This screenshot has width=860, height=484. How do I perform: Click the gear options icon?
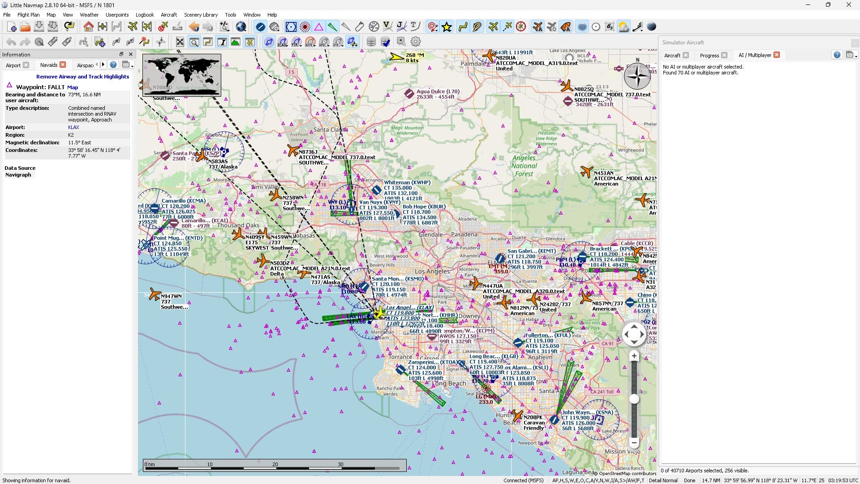(416, 42)
